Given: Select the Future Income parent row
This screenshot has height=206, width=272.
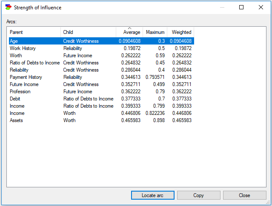Looking at the screenshot, I should pos(101,84).
